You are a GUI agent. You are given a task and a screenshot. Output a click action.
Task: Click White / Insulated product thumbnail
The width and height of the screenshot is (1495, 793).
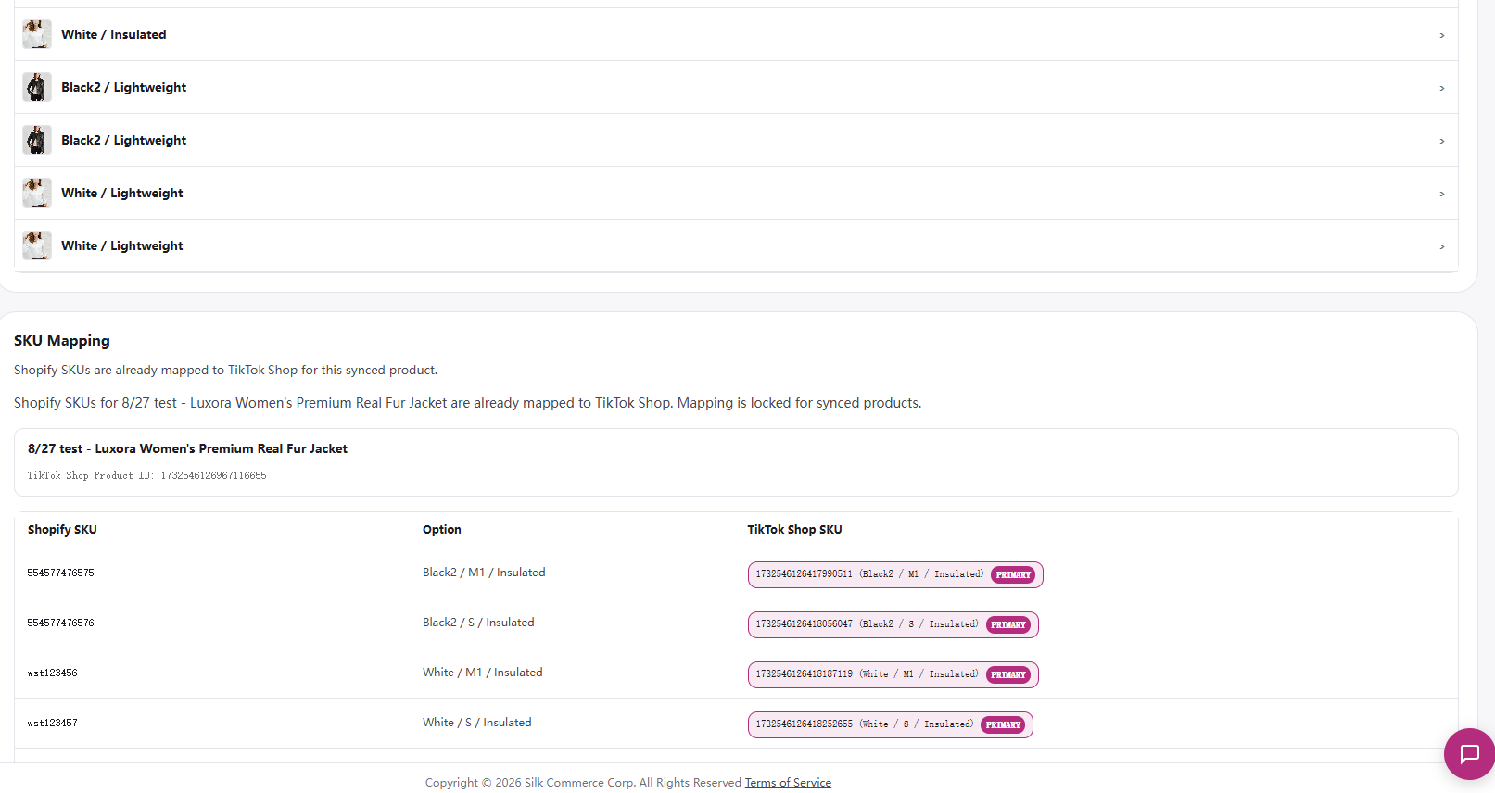(37, 34)
